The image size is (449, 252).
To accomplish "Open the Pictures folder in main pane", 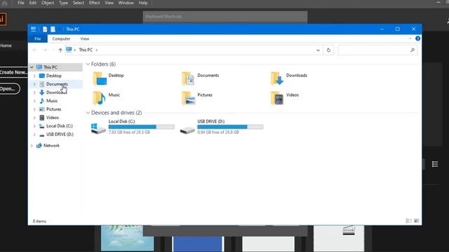I will pos(197,98).
